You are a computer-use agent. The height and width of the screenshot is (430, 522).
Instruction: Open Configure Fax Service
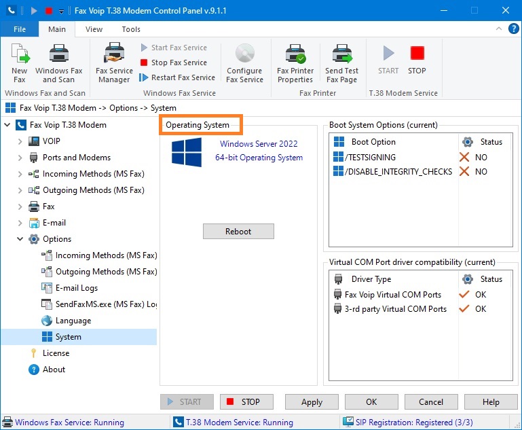point(244,63)
